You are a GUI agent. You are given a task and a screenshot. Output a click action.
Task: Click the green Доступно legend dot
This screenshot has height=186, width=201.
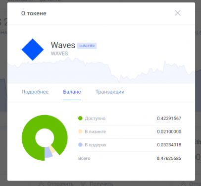point(80,118)
